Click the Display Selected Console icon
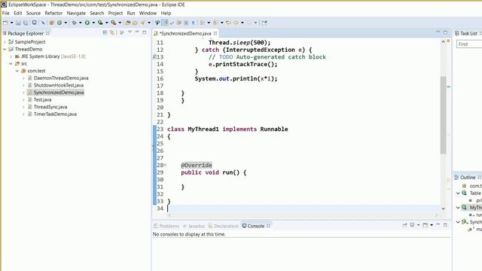Viewport: 482px width, 271px height. [x=413, y=225]
